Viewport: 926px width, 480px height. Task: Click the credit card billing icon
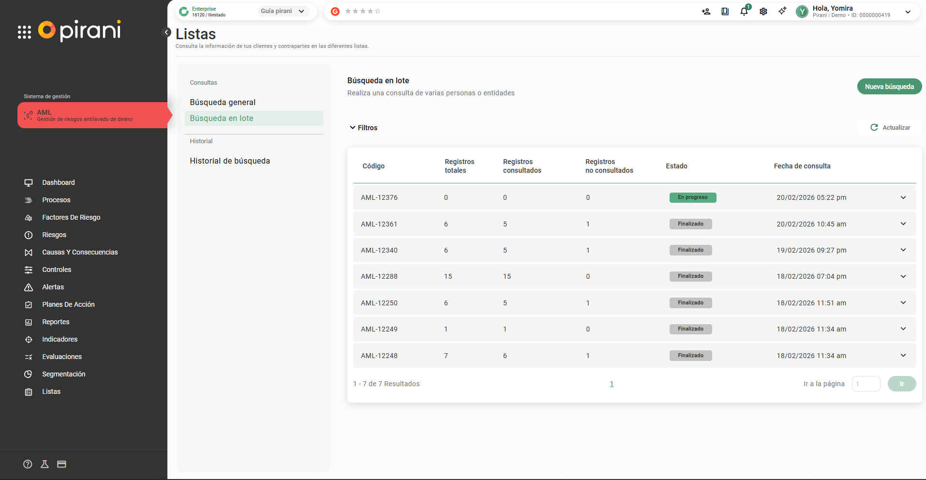click(x=61, y=464)
